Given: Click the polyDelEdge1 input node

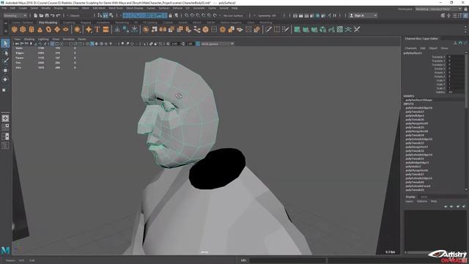Looking at the screenshot, I should click(x=415, y=116).
